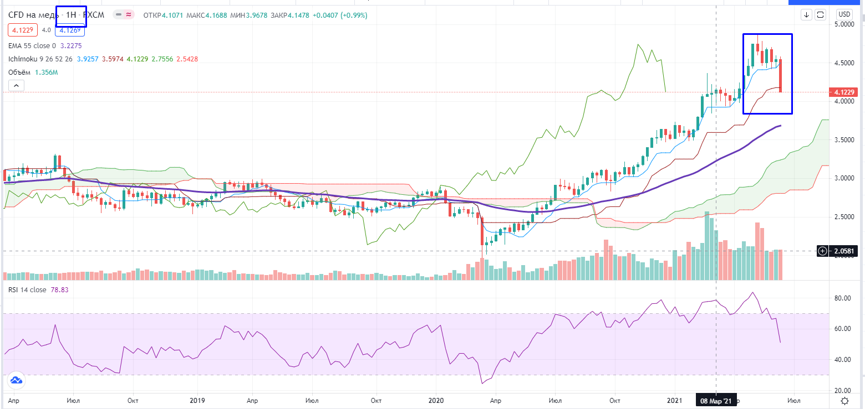865x409 pixels.
Task: Open chart settings gear at bottom right
Action: [x=844, y=400]
